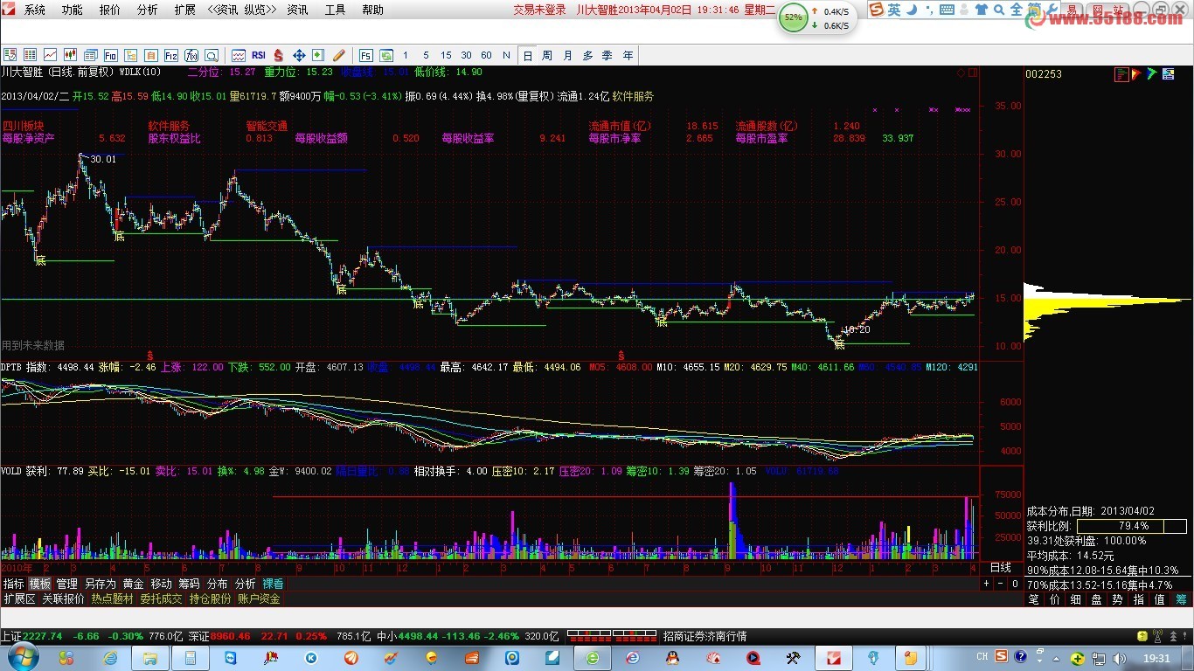Select the 笔 side panel tab
The height and width of the screenshot is (671, 1194).
pyautogui.click(x=1034, y=599)
